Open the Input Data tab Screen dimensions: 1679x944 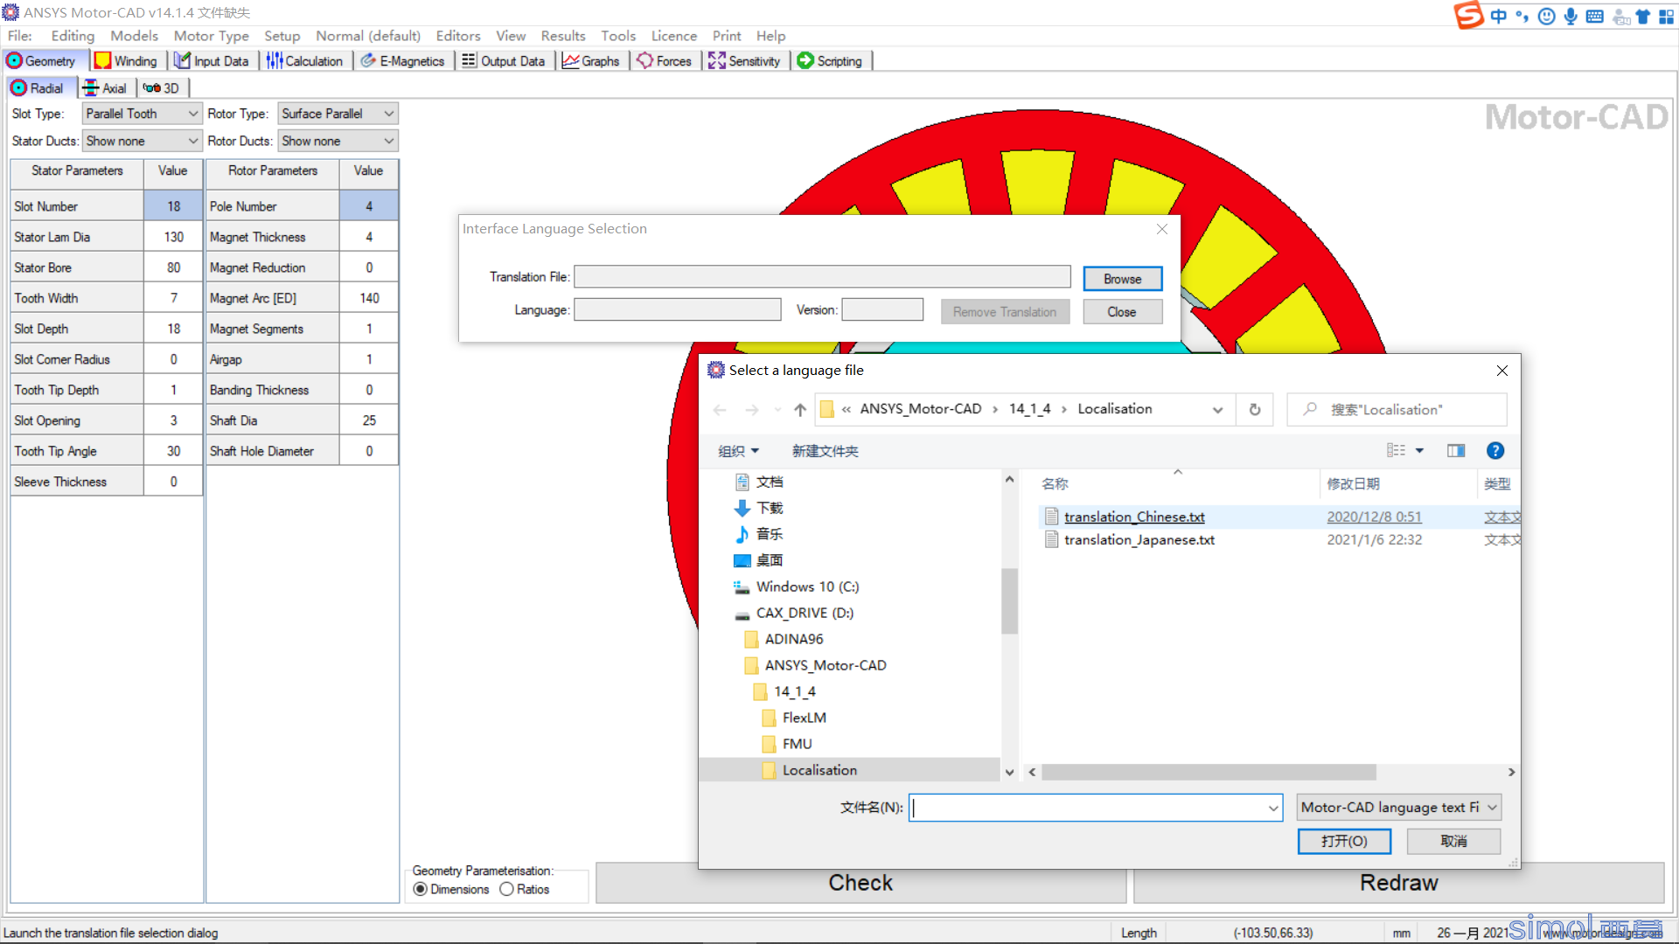click(x=212, y=61)
